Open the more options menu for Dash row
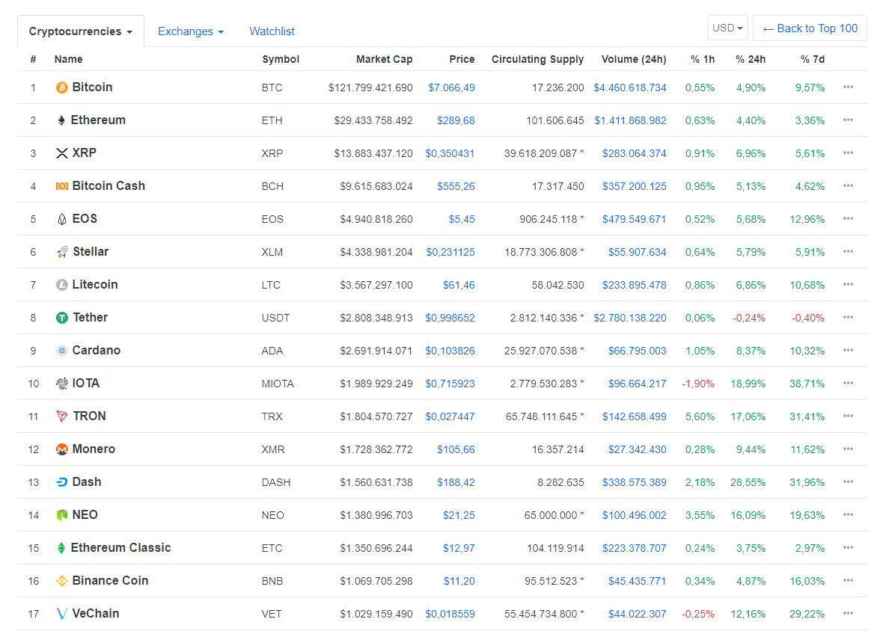 pos(848,481)
